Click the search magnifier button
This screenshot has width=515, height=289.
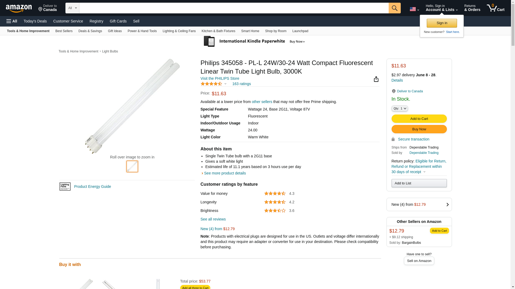[x=394, y=8]
